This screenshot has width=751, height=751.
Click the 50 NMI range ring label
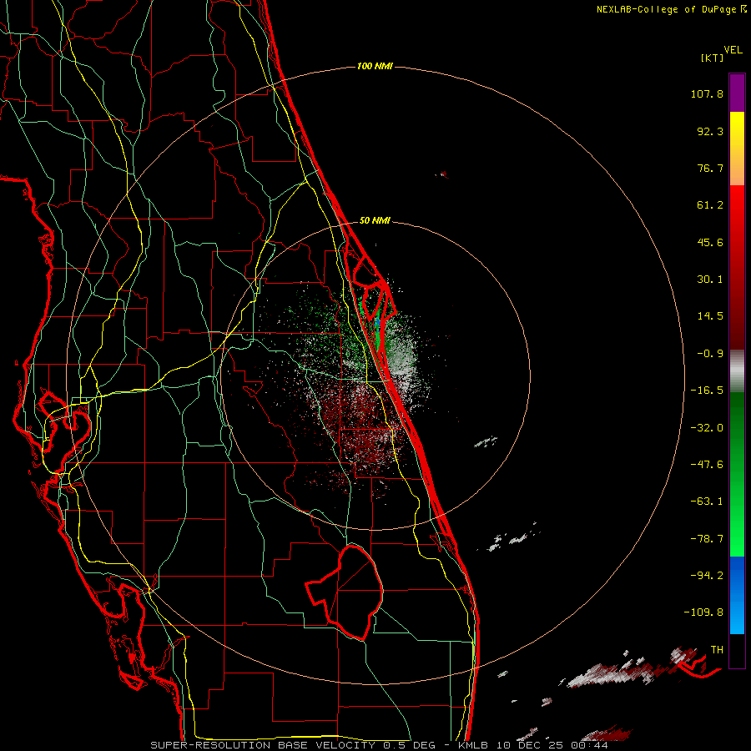pyautogui.click(x=375, y=220)
